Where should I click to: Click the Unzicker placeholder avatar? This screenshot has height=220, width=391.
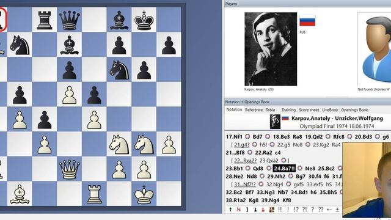pos(375,49)
